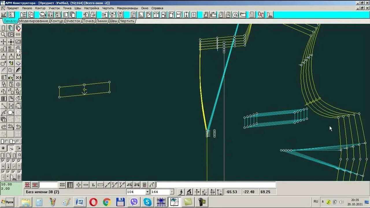This screenshot has width=370, height=208.
Task: Toggle the first checkbox in upper checkbox row
Action: click(x=3, y=161)
